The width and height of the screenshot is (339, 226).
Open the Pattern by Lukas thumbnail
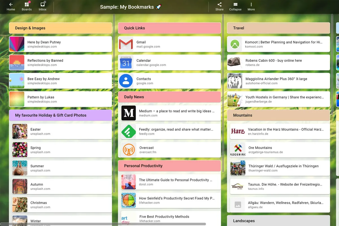click(x=17, y=99)
